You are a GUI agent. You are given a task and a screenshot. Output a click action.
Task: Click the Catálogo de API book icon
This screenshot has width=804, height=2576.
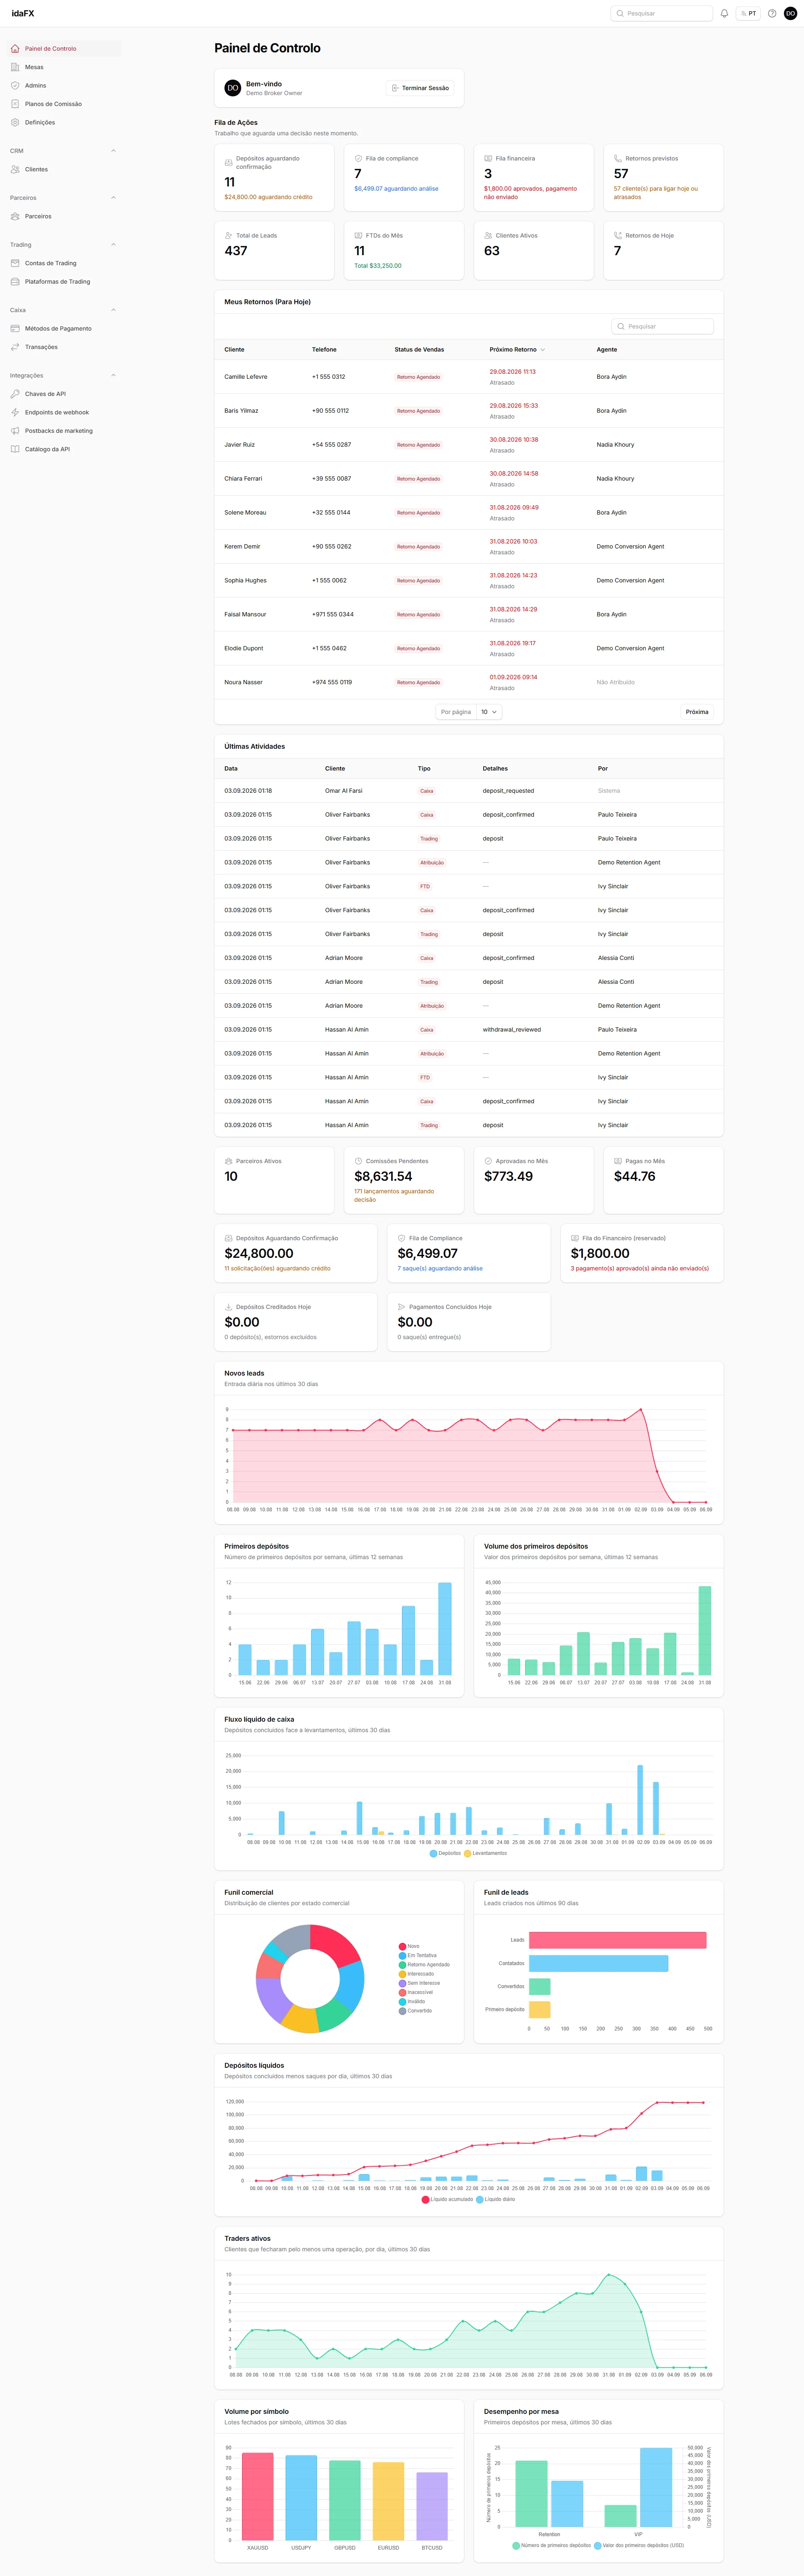tap(15, 449)
